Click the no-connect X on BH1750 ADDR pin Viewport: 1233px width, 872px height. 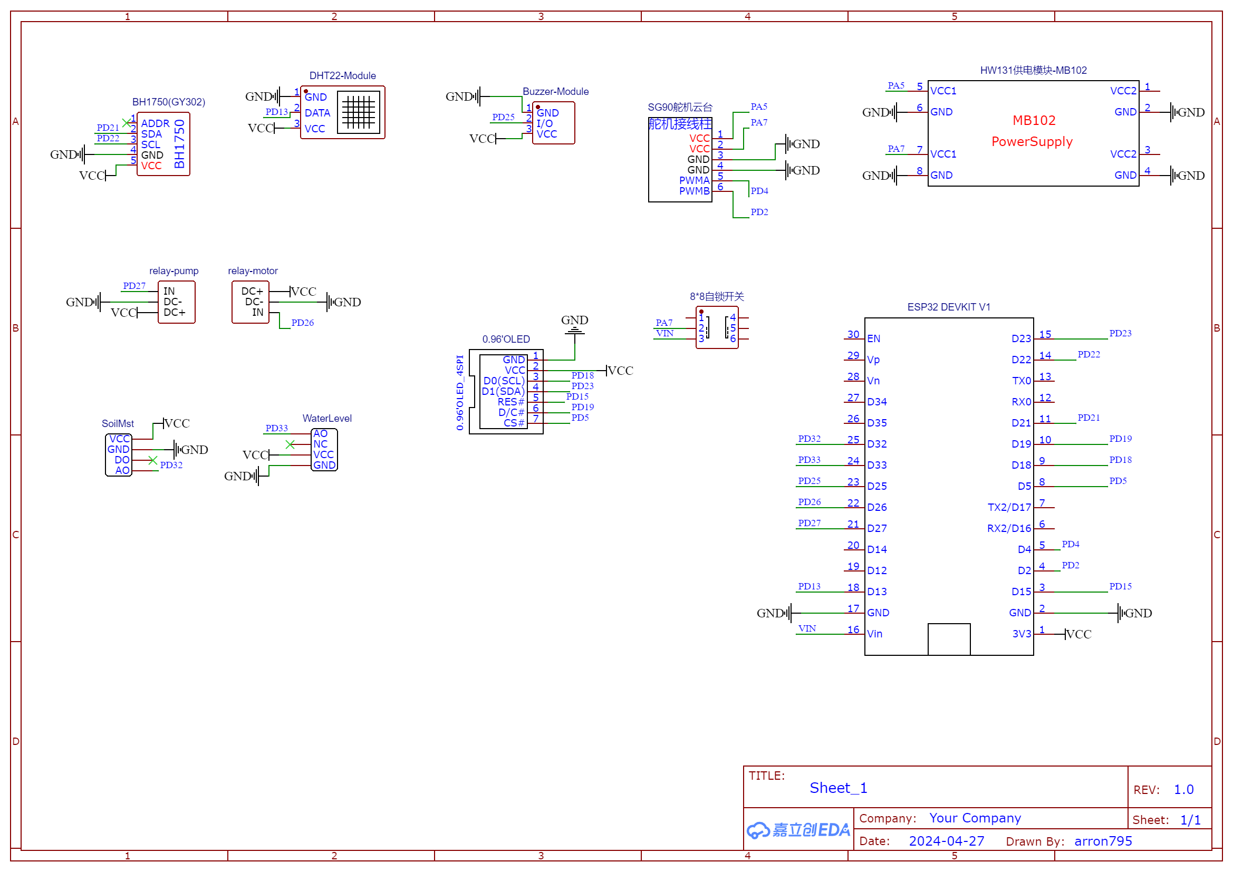[126, 123]
